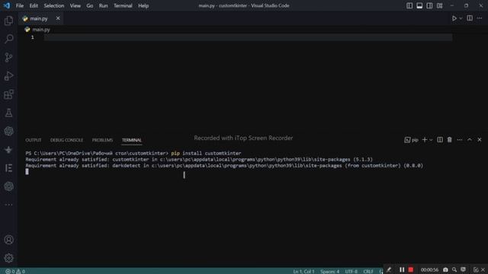Open the recorder pen annotation tool
The image size is (488, 274).
click(389, 269)
